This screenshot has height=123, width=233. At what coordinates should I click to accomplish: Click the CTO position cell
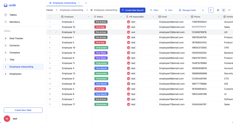click(x=227, y=78)
